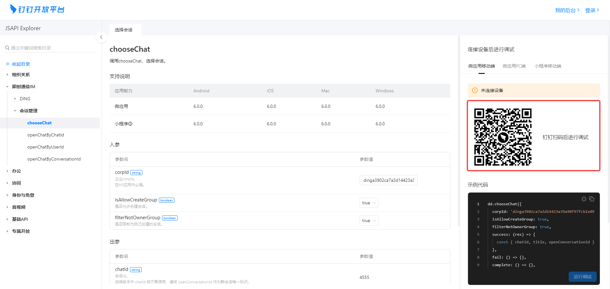Click the Android column header

tap(201, 91)
